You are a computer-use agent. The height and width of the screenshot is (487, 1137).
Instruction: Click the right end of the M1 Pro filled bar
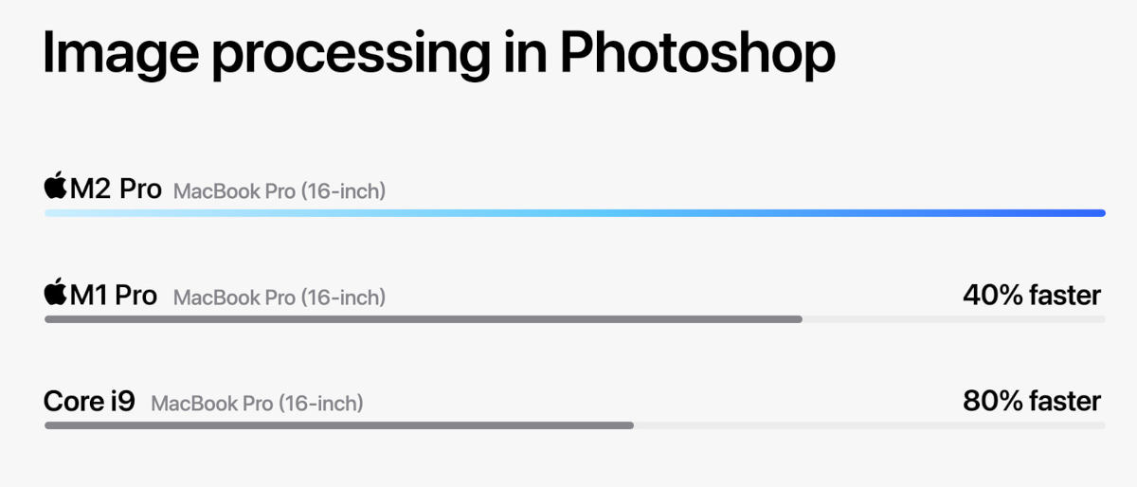click(799, 319)
